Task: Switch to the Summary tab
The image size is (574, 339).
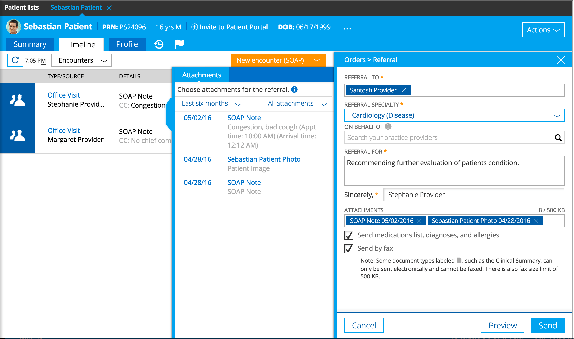Action: pos(30,44)
